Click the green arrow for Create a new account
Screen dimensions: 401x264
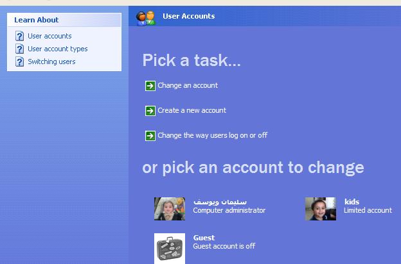150,111
